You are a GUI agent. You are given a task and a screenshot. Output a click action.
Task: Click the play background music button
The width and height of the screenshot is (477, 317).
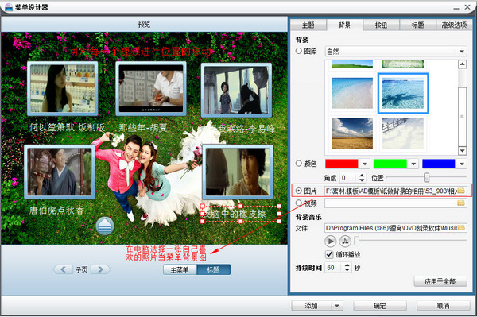coord(331,242)
